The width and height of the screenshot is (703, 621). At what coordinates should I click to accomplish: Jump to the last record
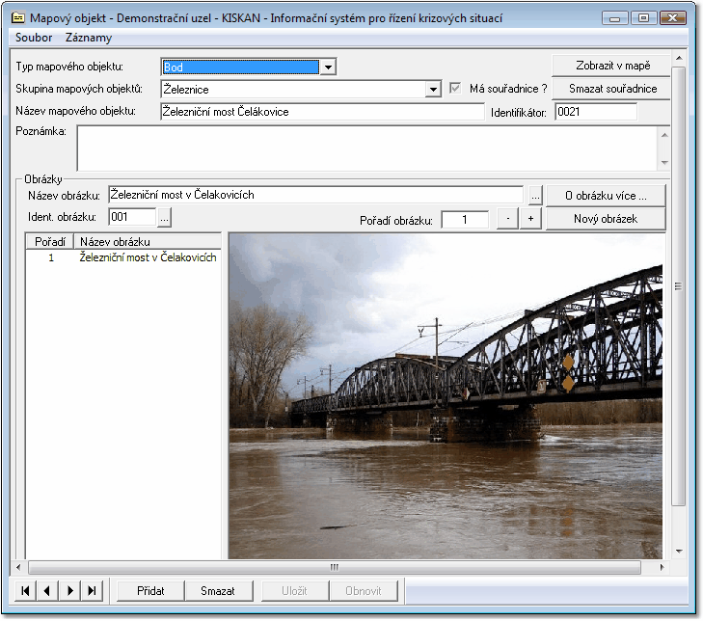click(x=92, y=591)
